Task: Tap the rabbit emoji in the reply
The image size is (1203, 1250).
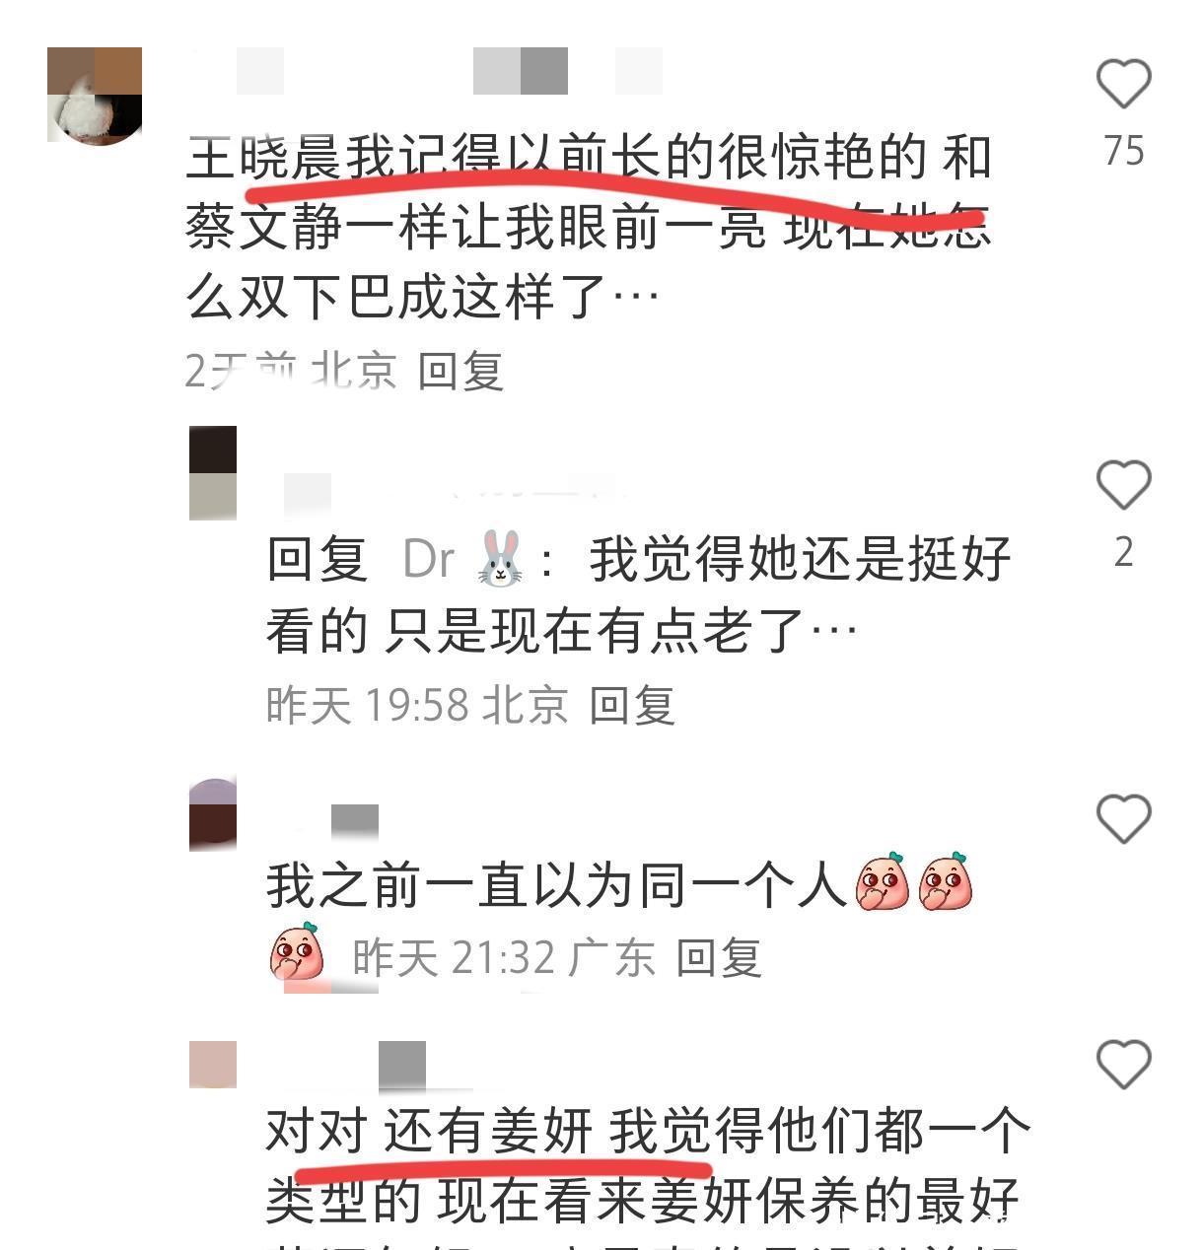Action: click(x=500, y=559)
